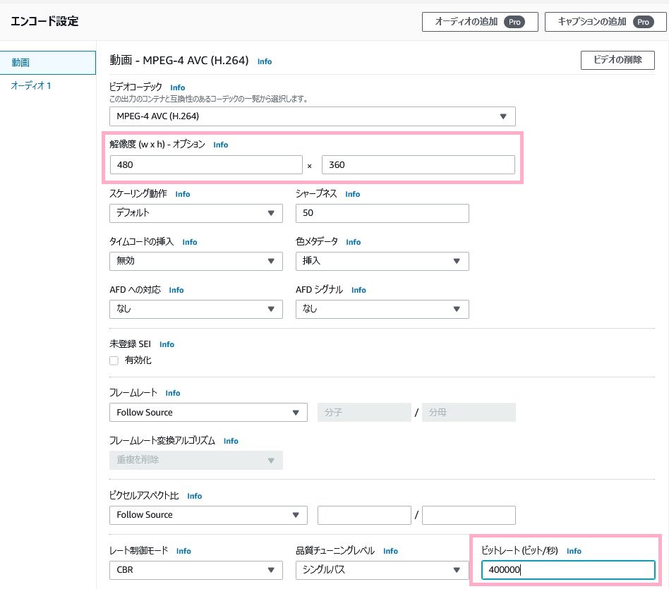Click the ビットレート field showing 400000
Viewport: 669px width, 589px height.
point(568,570)
